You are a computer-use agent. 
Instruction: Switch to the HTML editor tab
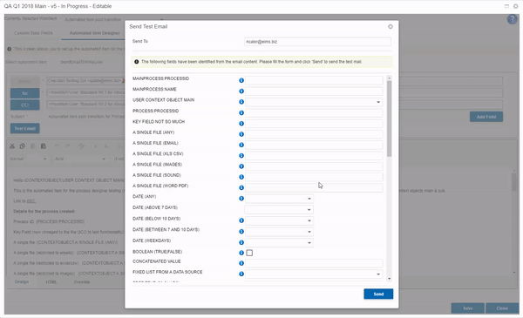pyautogui.click(x=51, y=282)
